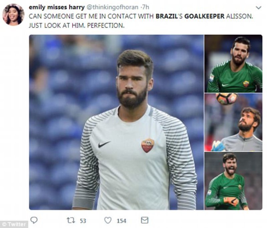This screenshot has height=228, width=267.
Task: Click the bold word GOALKEEPER in tweet
Action: (204, 16)
